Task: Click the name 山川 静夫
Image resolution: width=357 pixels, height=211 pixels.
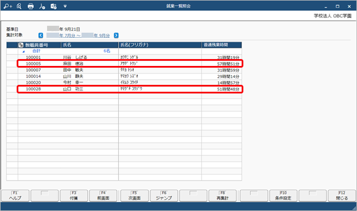Action: pos(73,76)
